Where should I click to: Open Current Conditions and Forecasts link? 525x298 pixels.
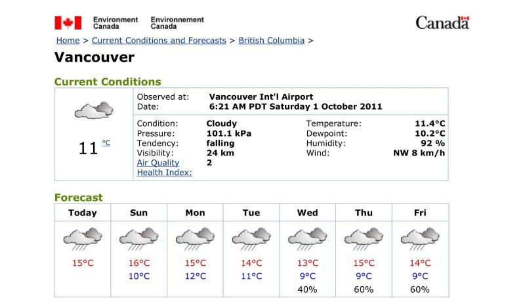click(x=159, y=41)
